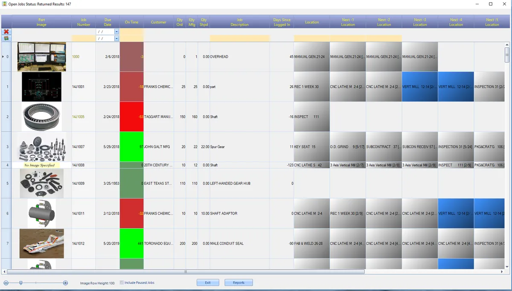Click the Reports button

point(239,282)
